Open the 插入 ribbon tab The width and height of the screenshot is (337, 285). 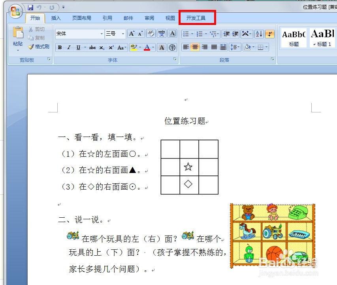[x=56, y=18]
